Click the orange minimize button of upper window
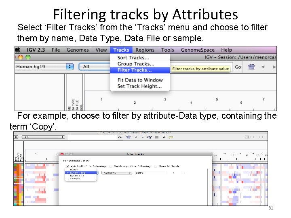Image resolution: width=291 pixels, height=218 pixels. [21, 57]
